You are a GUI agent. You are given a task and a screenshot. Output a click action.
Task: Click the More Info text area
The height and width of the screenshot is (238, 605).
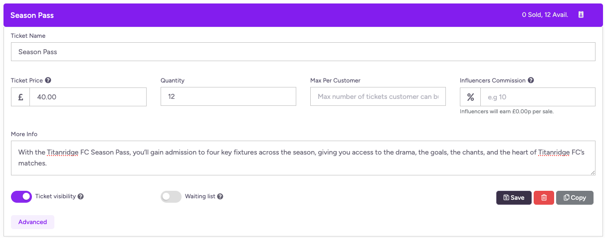pyautogui.click(x=303, y=158)
